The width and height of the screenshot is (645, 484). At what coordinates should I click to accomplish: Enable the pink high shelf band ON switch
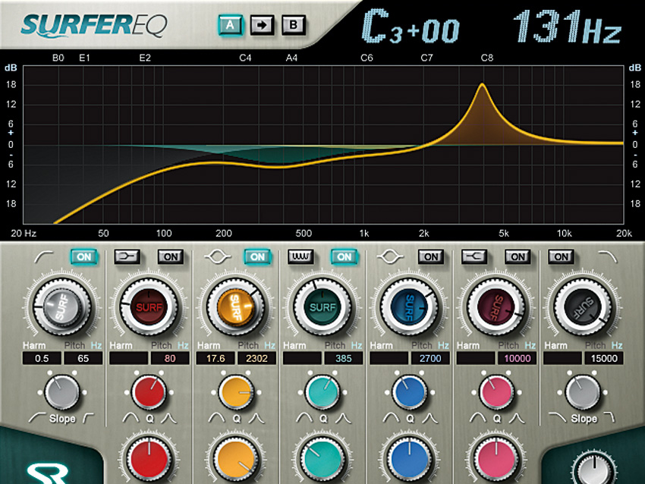pos(518,257)
